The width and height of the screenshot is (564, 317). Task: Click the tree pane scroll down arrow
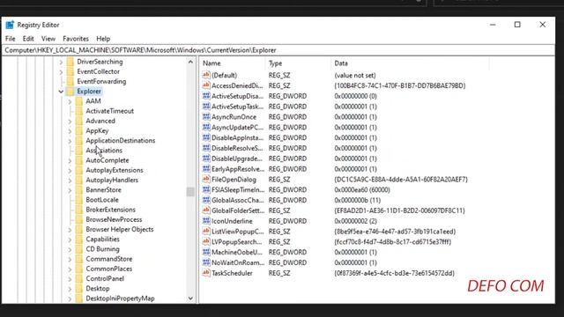[190, 299]
